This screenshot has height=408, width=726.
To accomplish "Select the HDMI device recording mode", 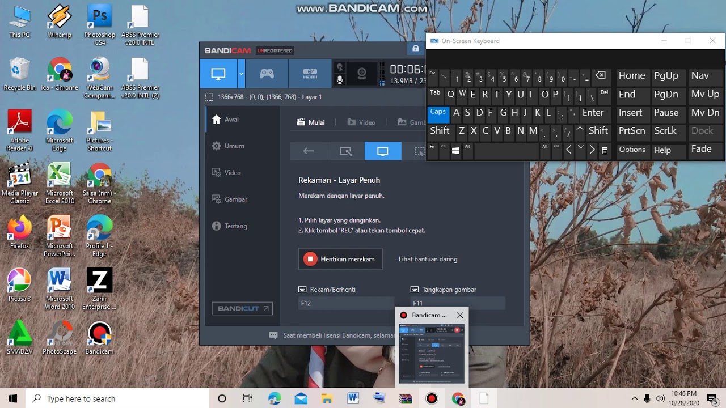I will [310, 74].
